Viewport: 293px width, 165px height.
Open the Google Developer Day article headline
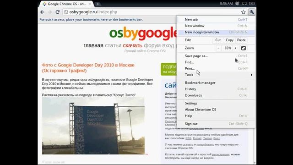click(x=88, y=68)
